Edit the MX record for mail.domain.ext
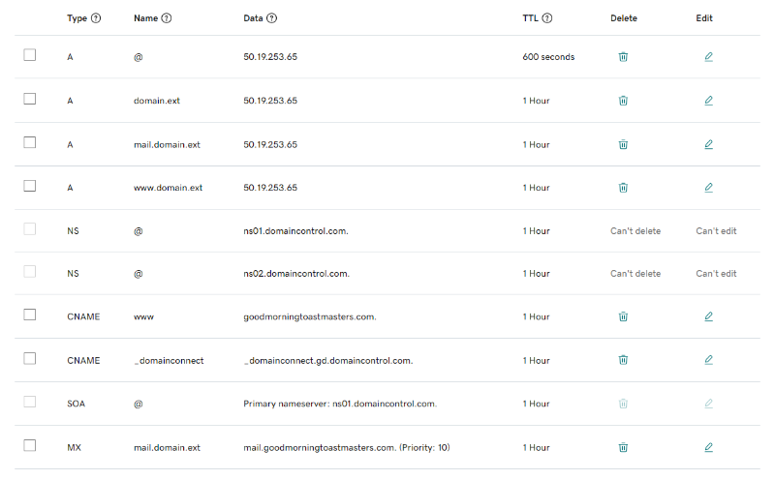The image size is (775, 480). [708, 447]
